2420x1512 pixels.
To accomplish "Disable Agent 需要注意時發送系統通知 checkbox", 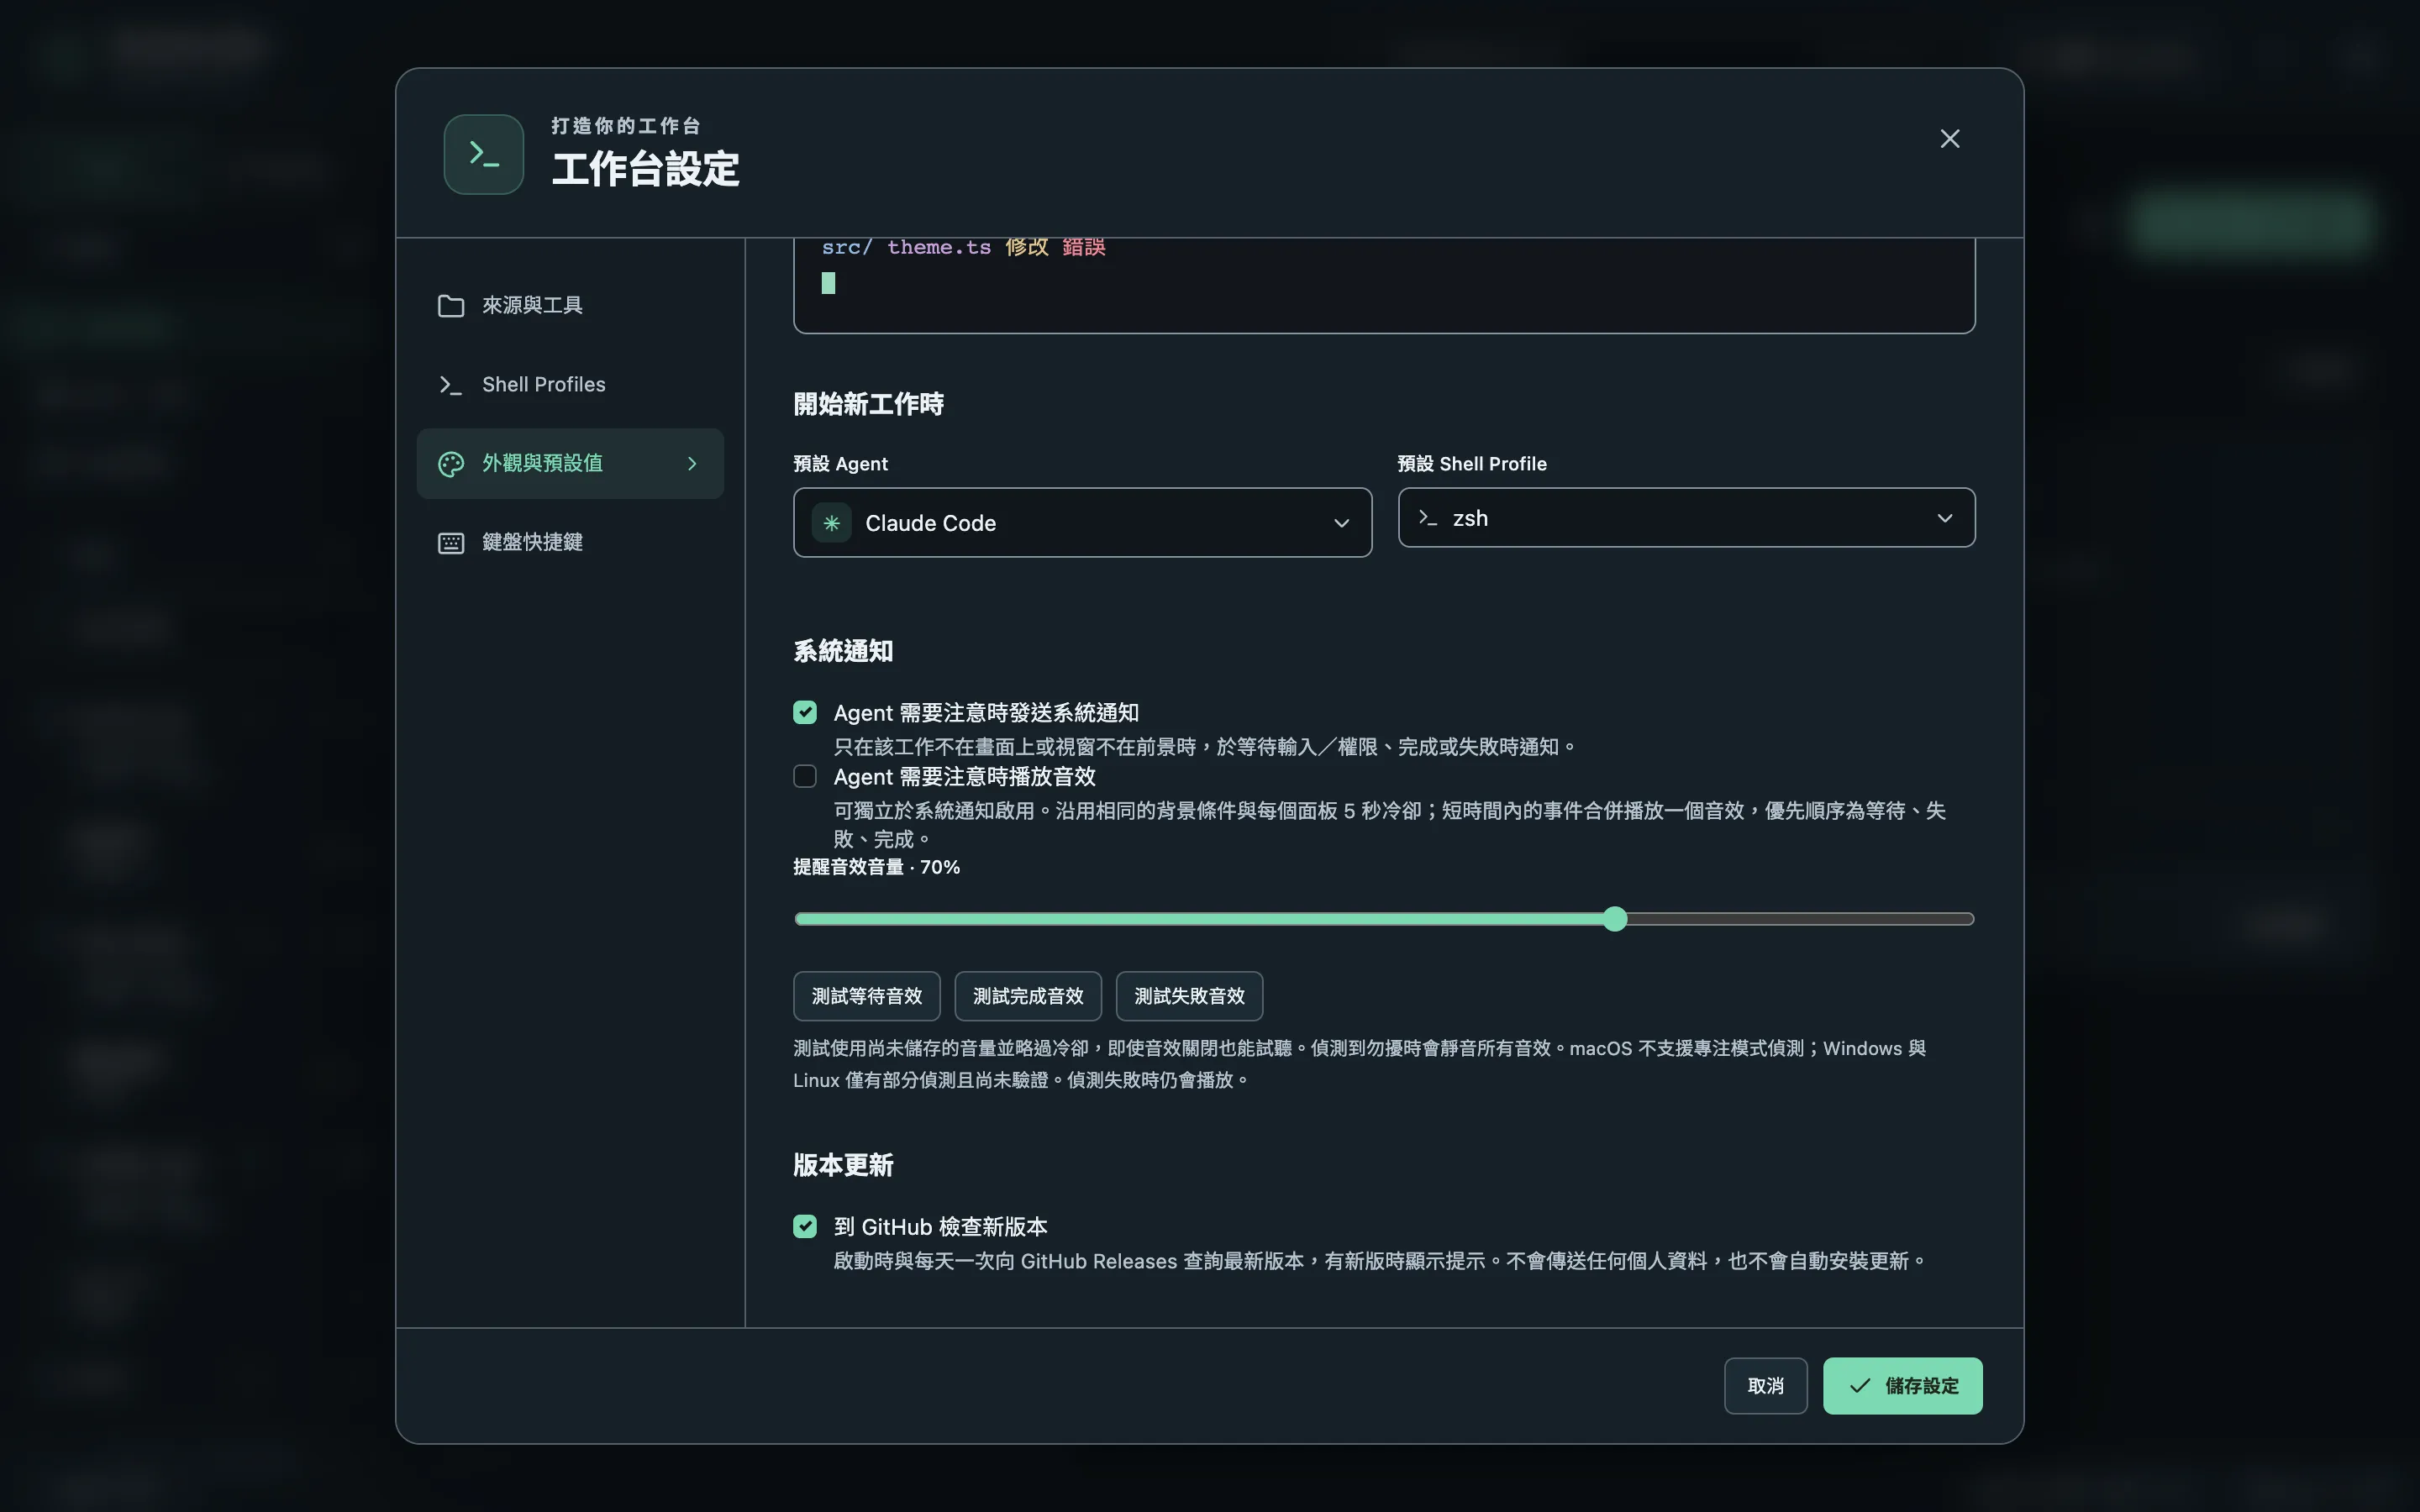I will [x=805, y=713].
